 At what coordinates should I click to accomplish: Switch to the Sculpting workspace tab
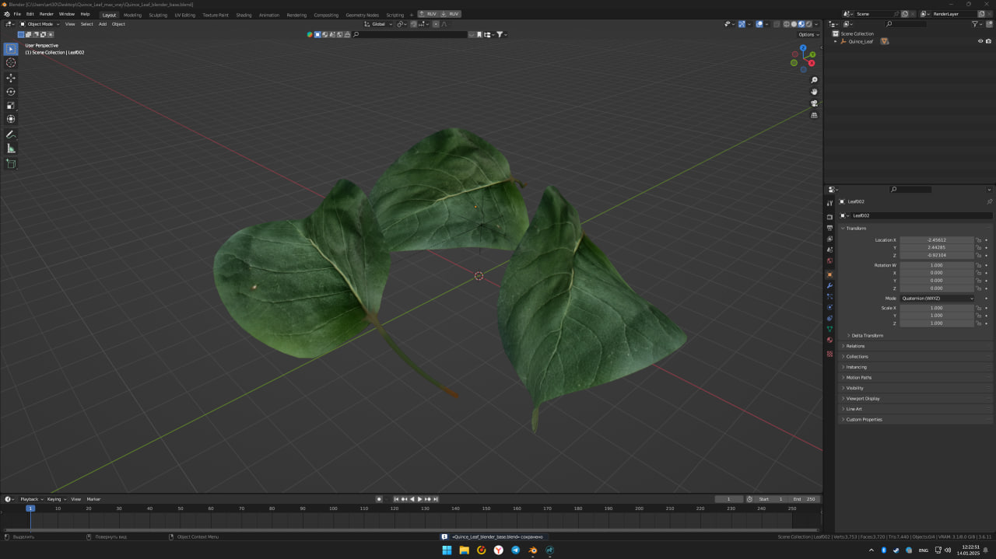158,15
